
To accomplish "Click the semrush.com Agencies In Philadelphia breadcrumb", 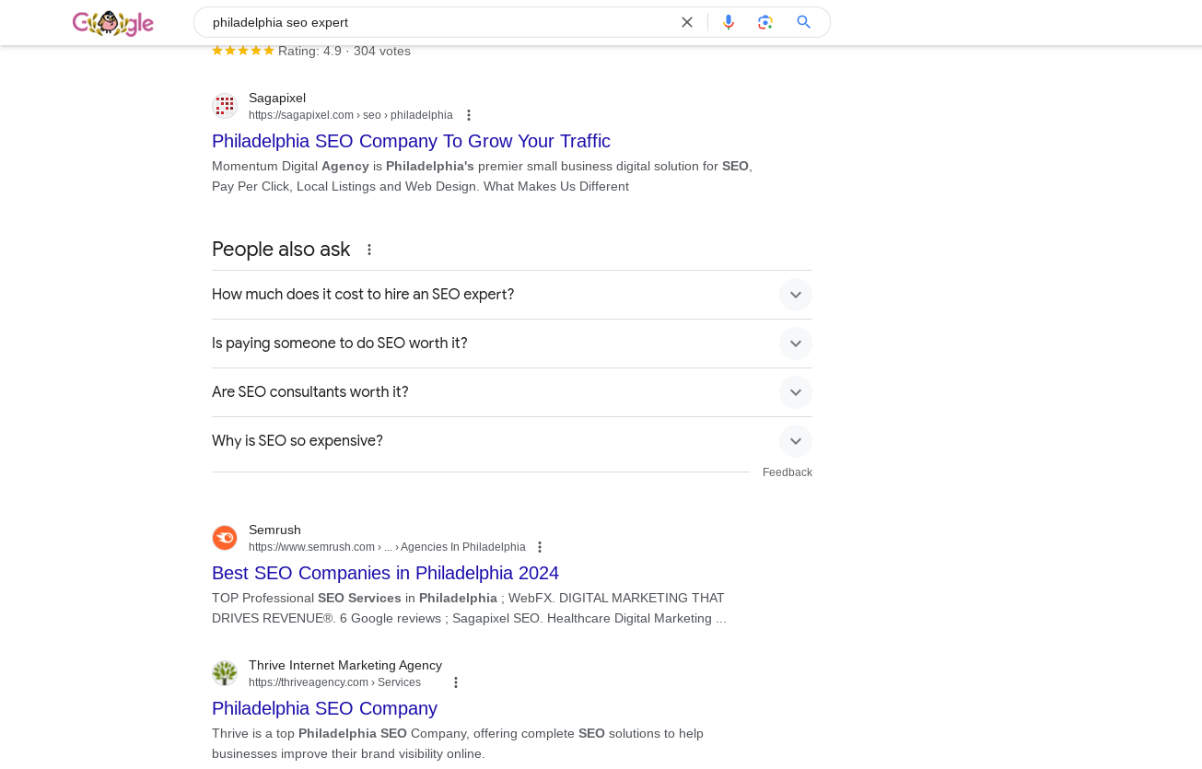I will coord(387,547).
